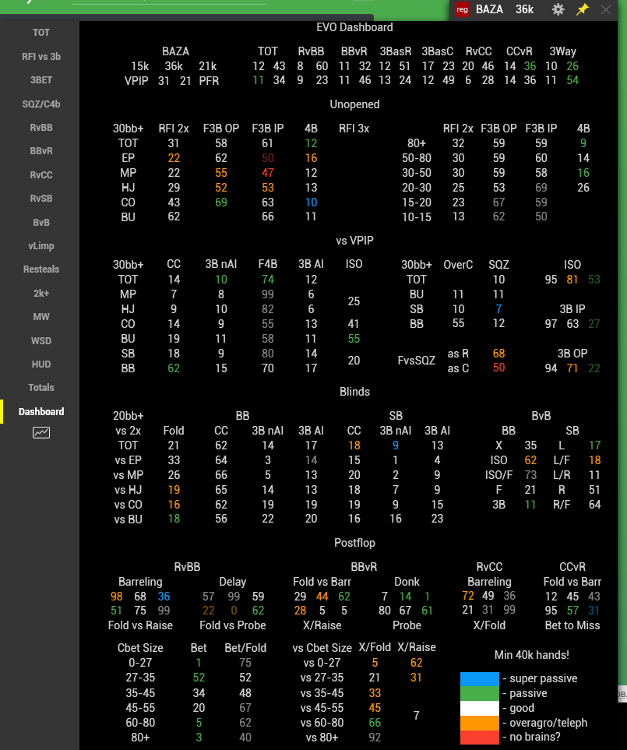Click the overagro orange legend swatch
Screen dimensions: 627x750
click(x=479, y=722)
